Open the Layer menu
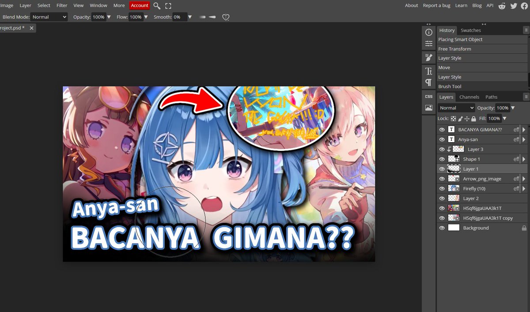530x312 pixels. (x=25, y=6)
